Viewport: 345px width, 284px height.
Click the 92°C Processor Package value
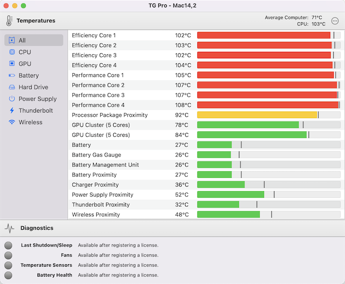pyautogui.click(x=182, y=115)
